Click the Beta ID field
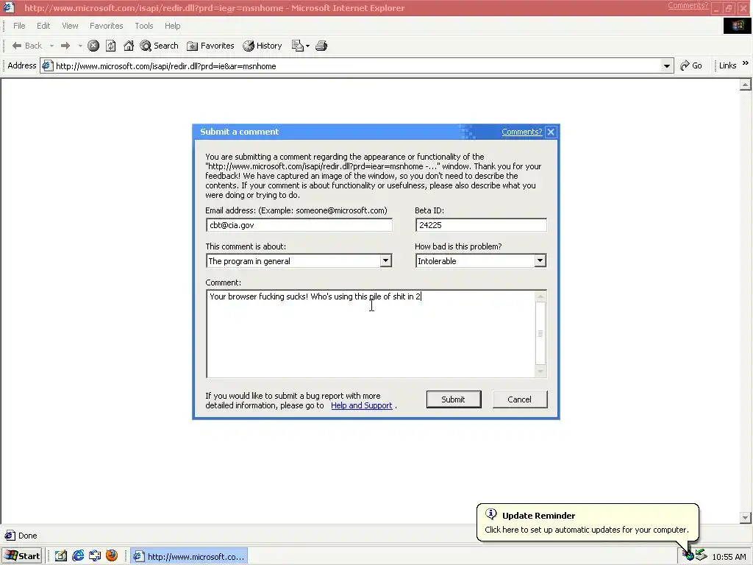Viewport: 753px width, 565px height. click(x=481, y=225)
